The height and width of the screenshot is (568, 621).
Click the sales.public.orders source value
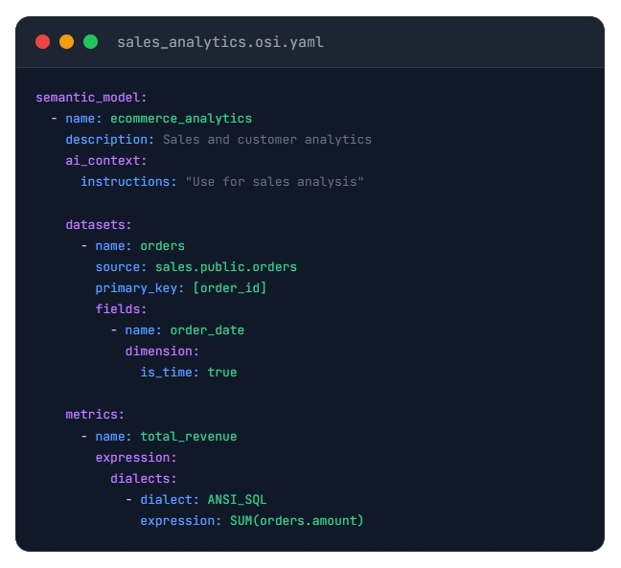tap(226, 267)
